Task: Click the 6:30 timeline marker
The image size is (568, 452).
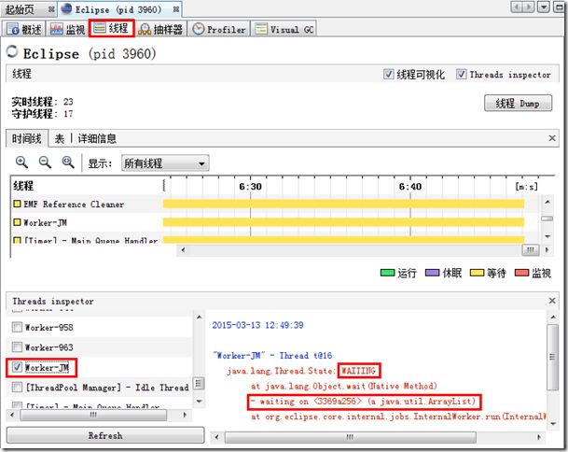Action: click(x=250, y=187)
